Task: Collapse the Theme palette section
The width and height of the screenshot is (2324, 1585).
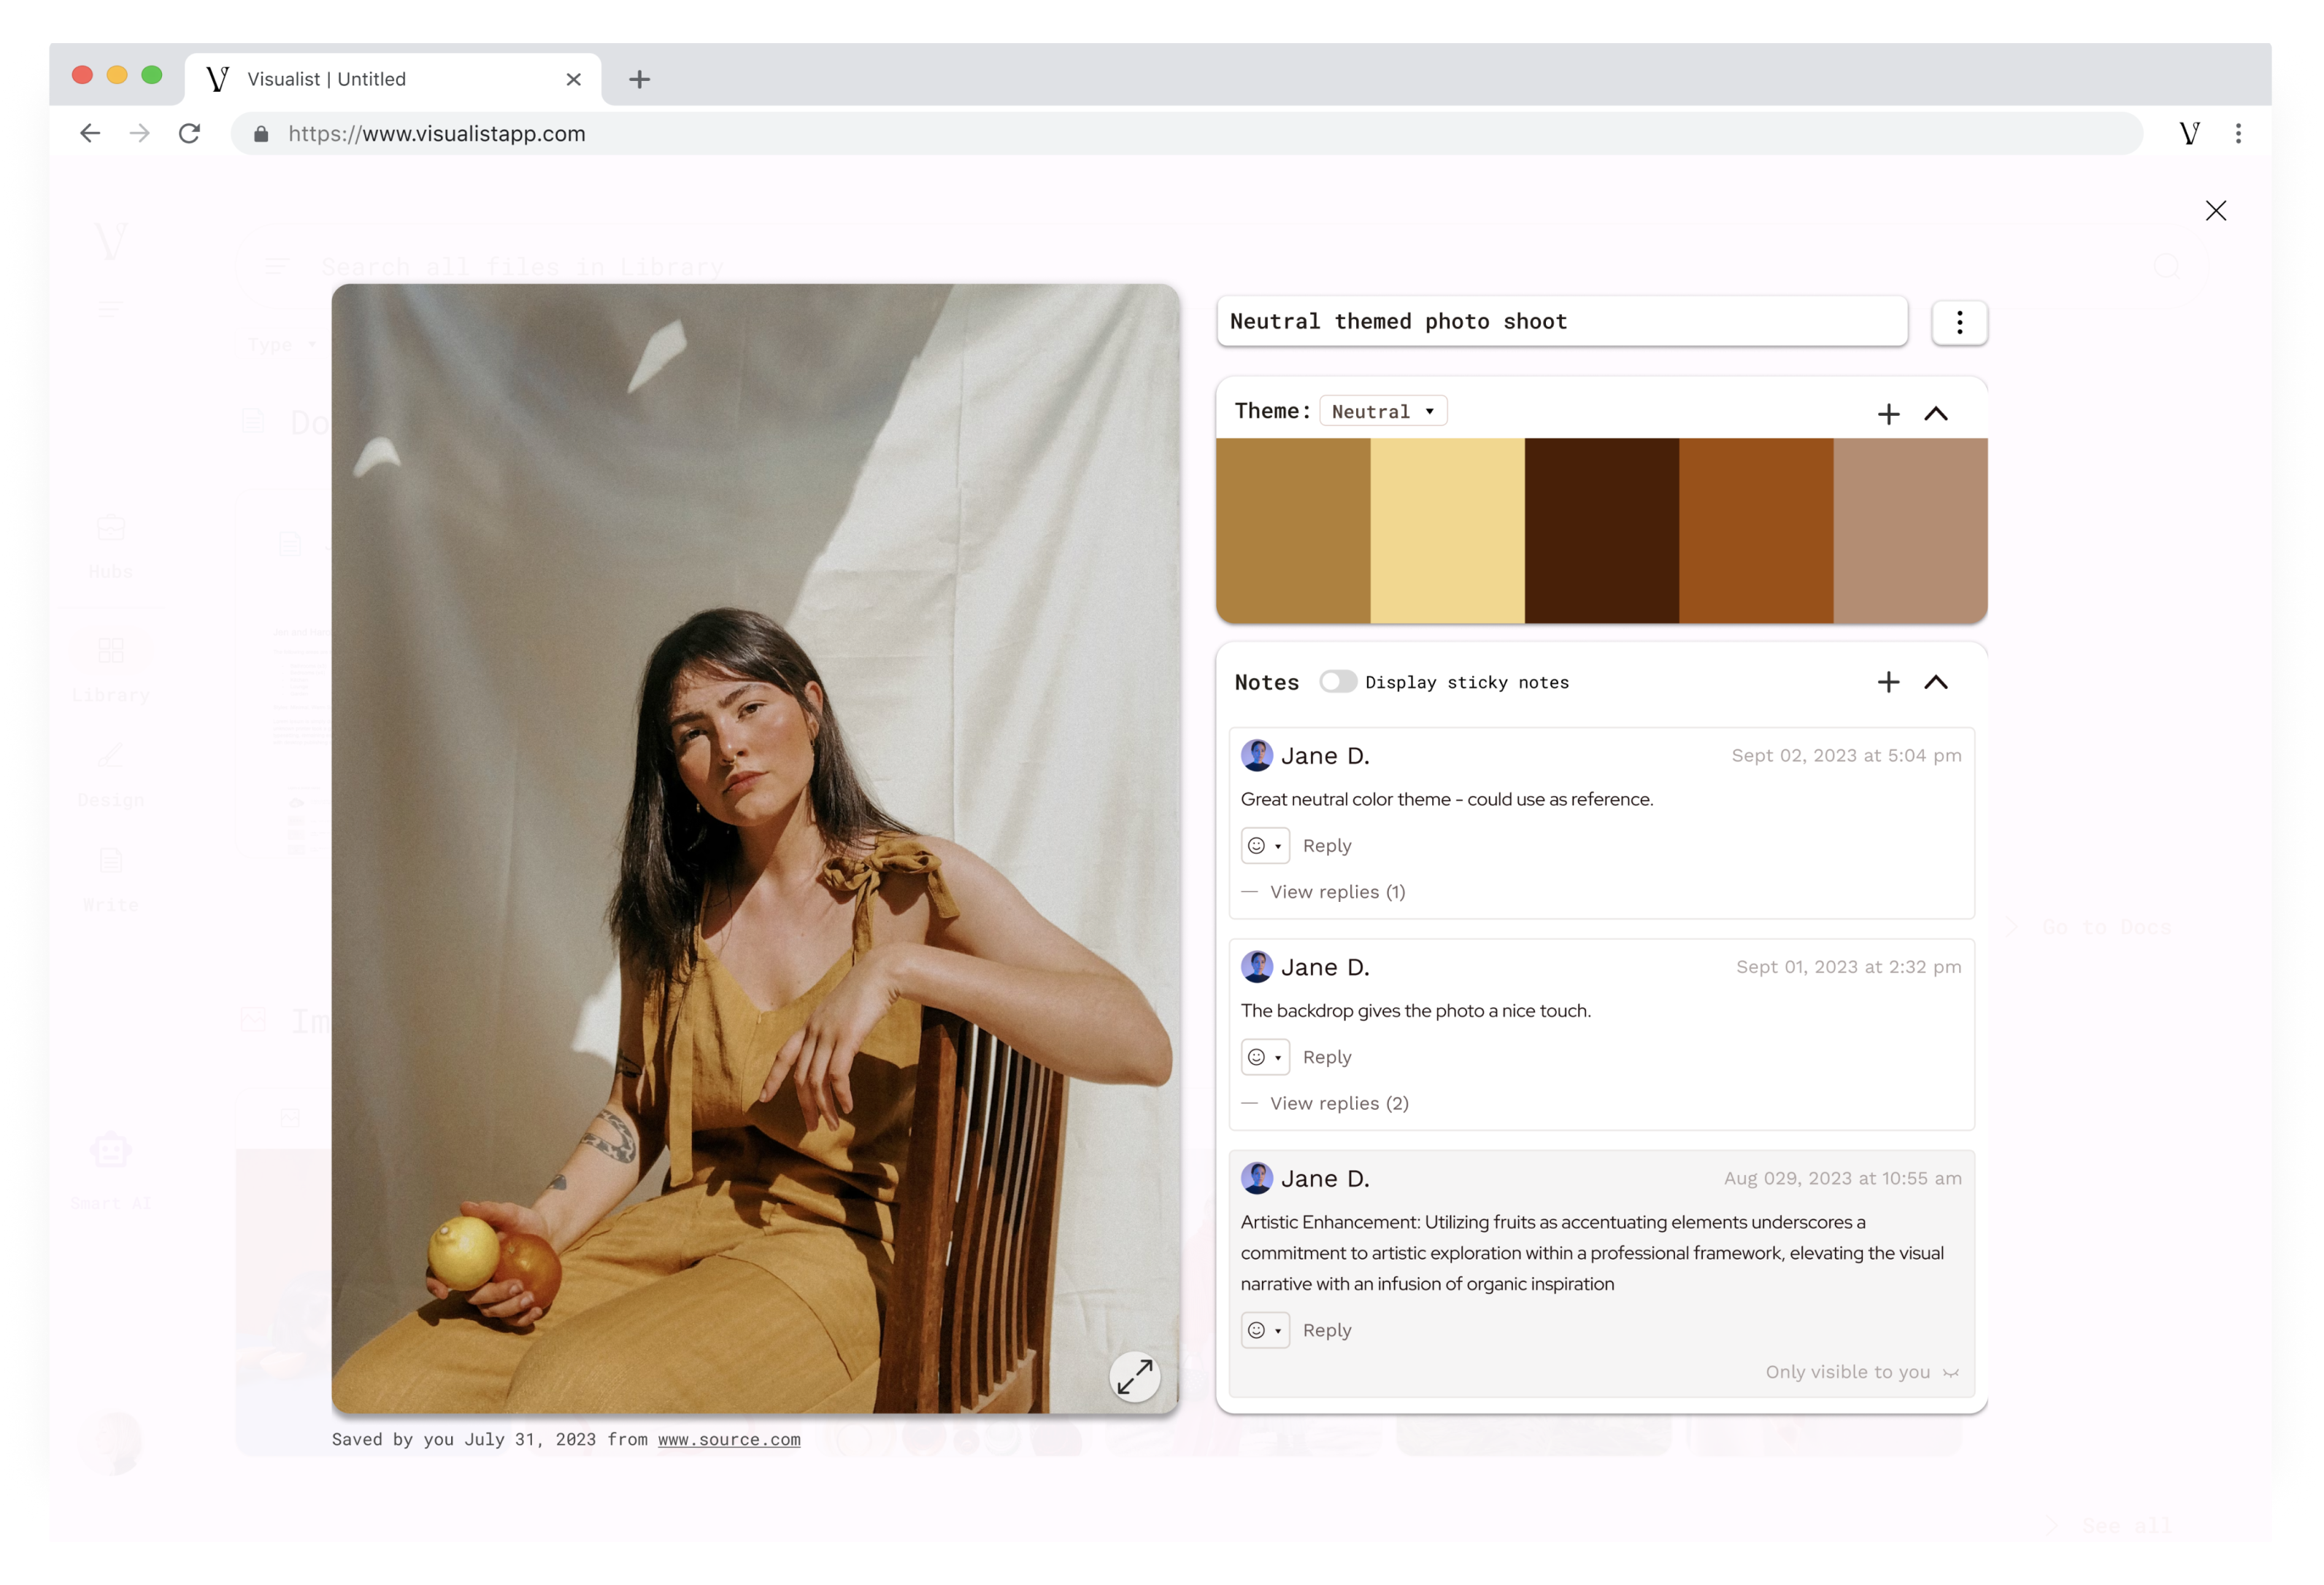Action: (1935, 413)
